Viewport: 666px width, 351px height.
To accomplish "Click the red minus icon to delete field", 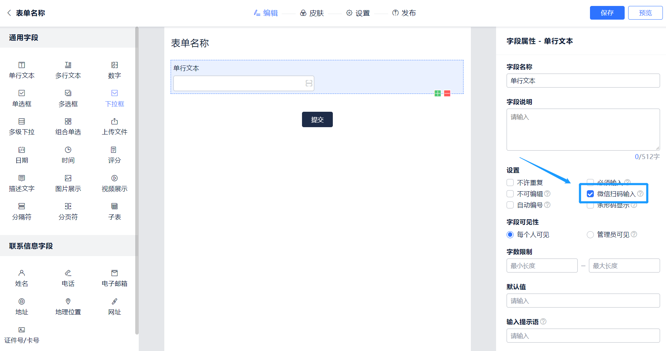I will [x=447, y=93].
